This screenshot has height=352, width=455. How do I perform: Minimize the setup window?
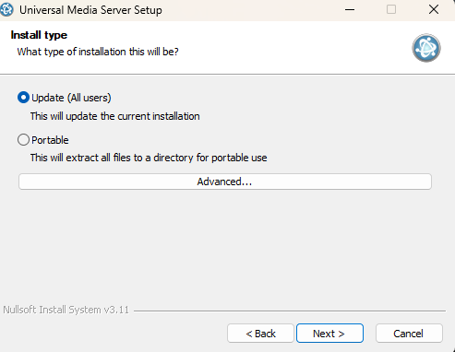350,10
